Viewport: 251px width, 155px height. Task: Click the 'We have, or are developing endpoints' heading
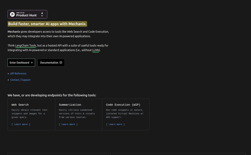(52, 95)
